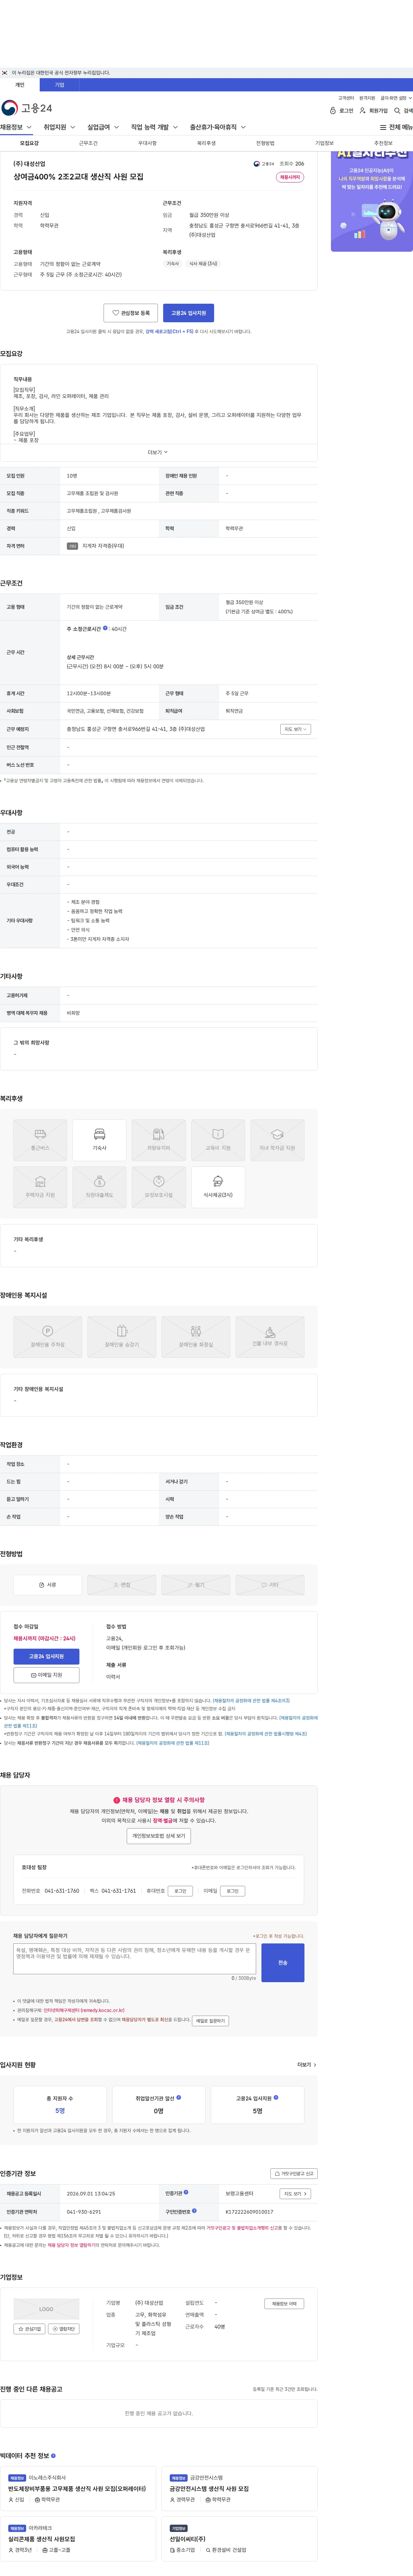The height and width of the screenshot is (2576, 413).
Task: Toggle 열람차단 for this company
Action: (x=64, y=2329)
